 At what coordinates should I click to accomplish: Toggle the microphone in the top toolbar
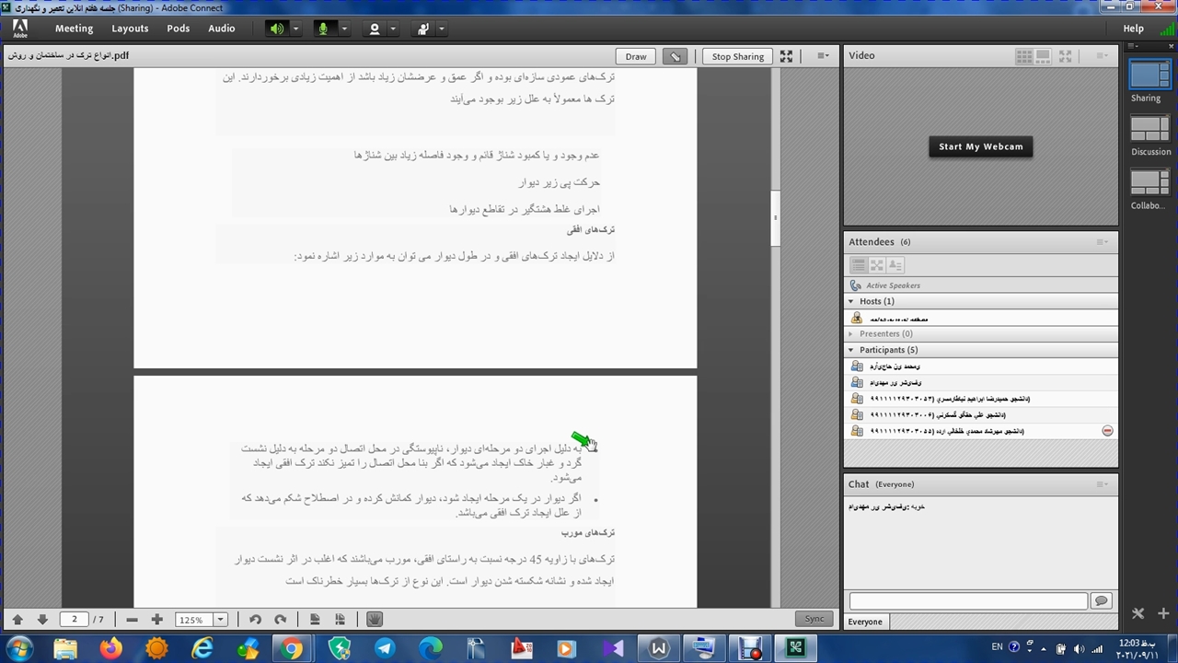pos(323,29)
